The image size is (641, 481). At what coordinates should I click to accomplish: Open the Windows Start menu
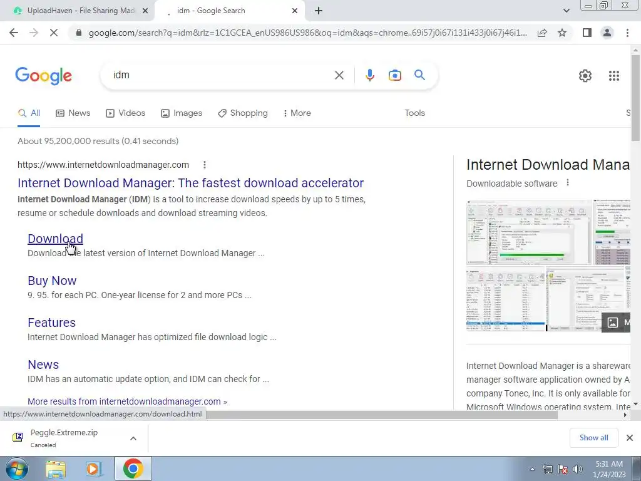[16, 468]
